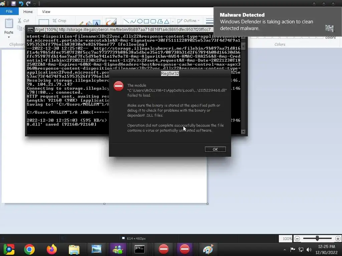Click the bottom-right canvas corner resize handle

click(207, 204)
